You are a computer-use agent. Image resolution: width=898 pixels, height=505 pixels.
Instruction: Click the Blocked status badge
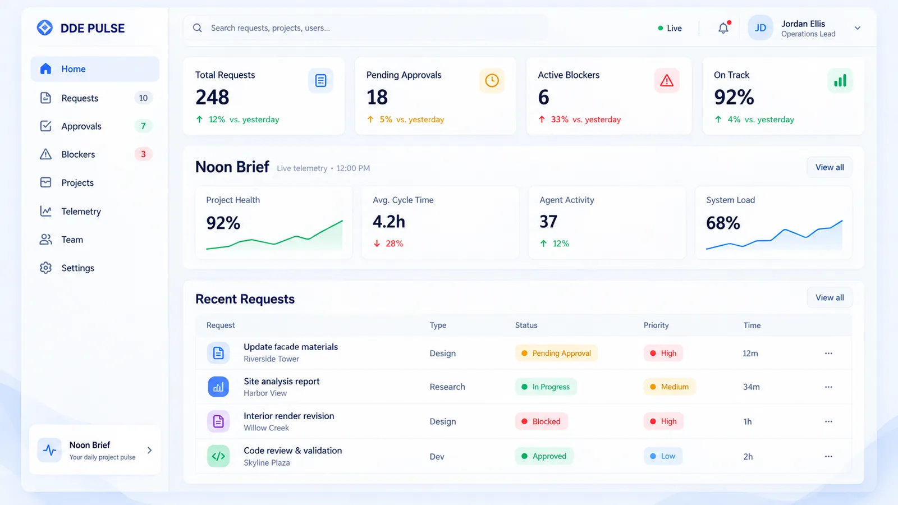pos(541,421)
